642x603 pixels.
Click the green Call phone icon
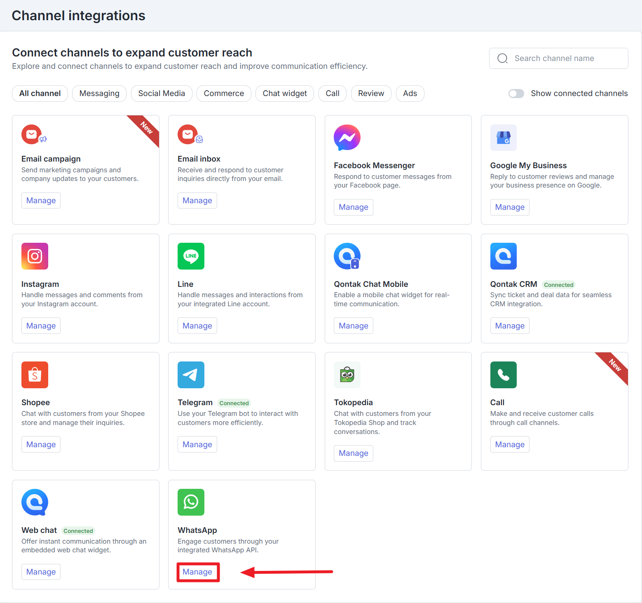(503, 375)
